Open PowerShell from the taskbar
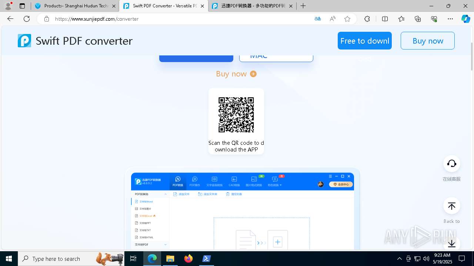 click(x=206, y=259)
